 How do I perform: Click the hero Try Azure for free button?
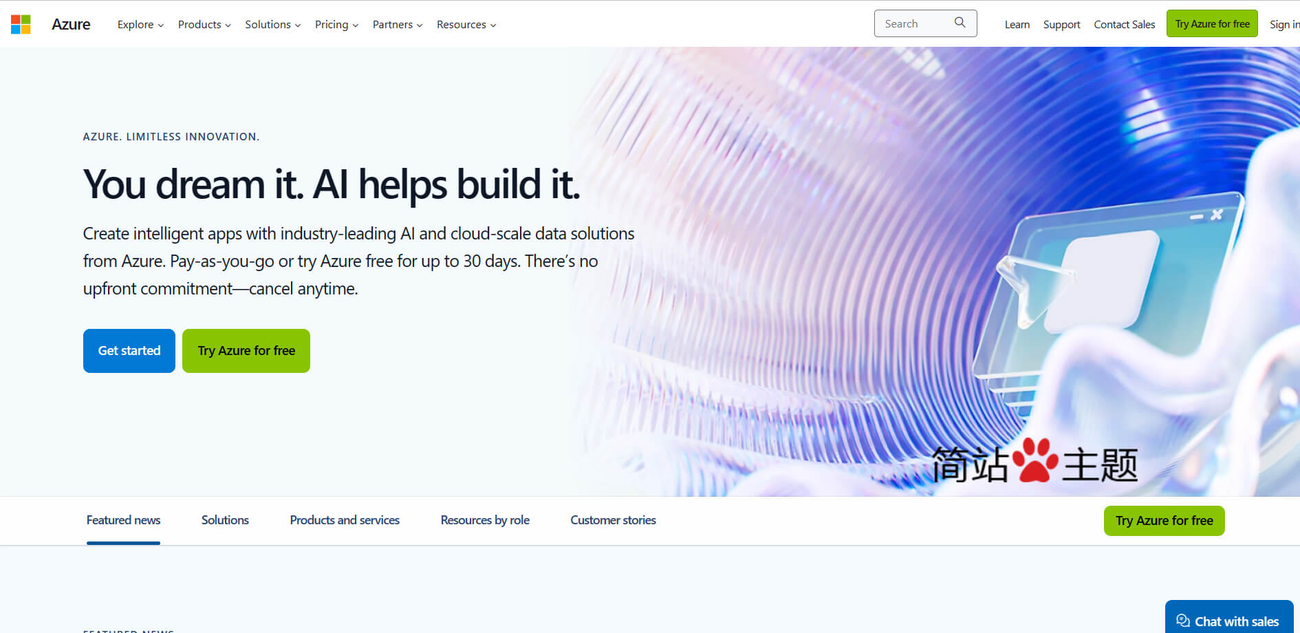click(246, 351)
